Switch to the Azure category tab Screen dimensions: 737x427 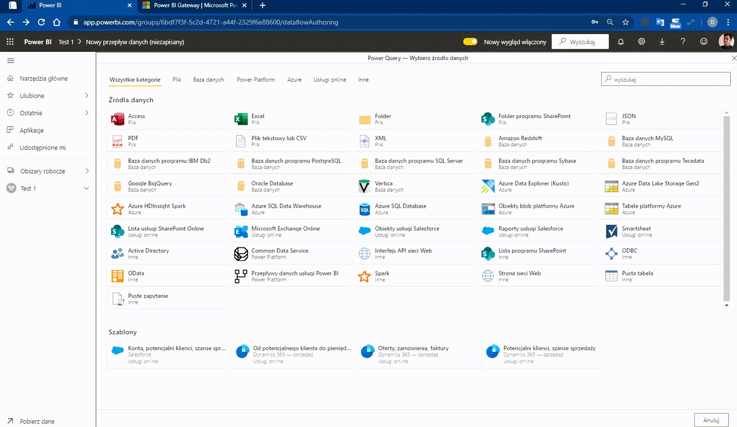pyautogui.click(x=295, y=80)
